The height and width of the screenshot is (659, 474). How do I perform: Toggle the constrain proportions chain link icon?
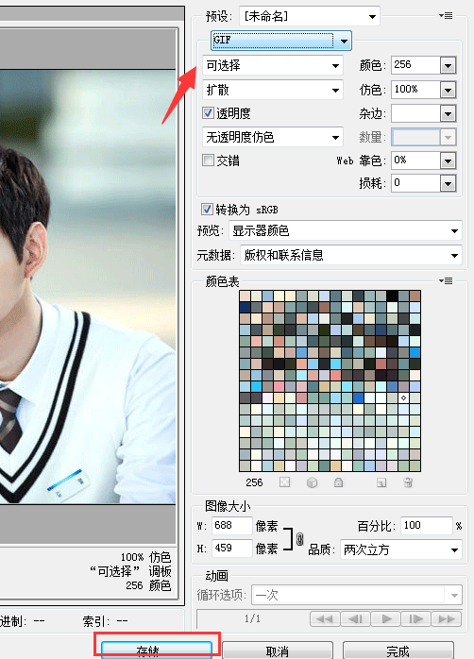tap(299, 539)
